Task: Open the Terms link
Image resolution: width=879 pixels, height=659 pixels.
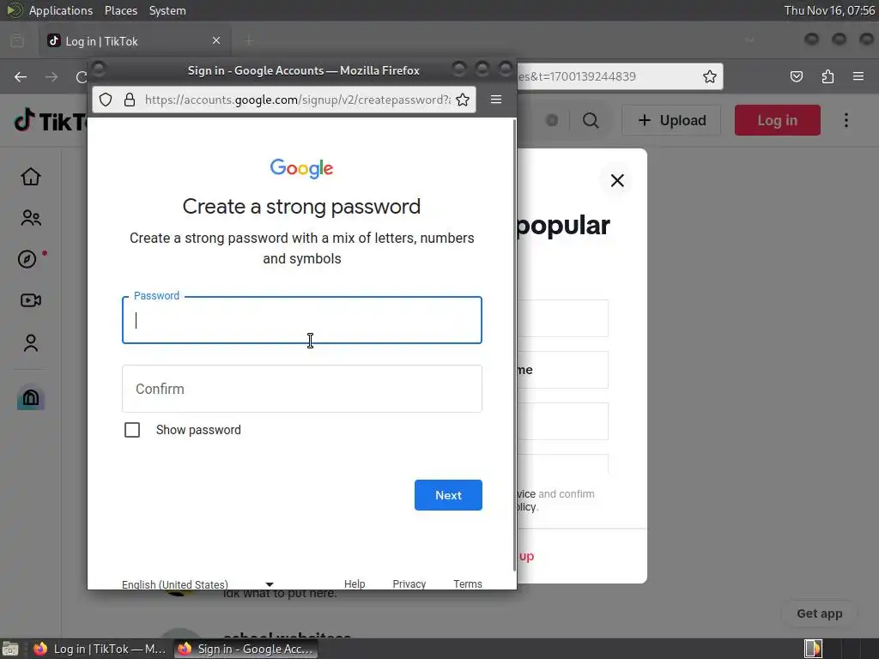Action: pos(468,583)
